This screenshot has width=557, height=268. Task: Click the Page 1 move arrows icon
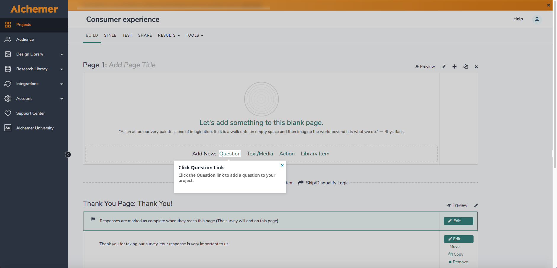tap(455, 66)
